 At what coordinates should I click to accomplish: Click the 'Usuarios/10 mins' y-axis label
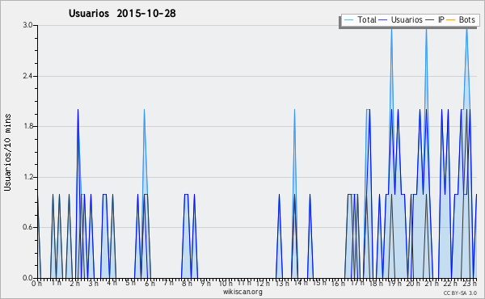click(7, 152)
